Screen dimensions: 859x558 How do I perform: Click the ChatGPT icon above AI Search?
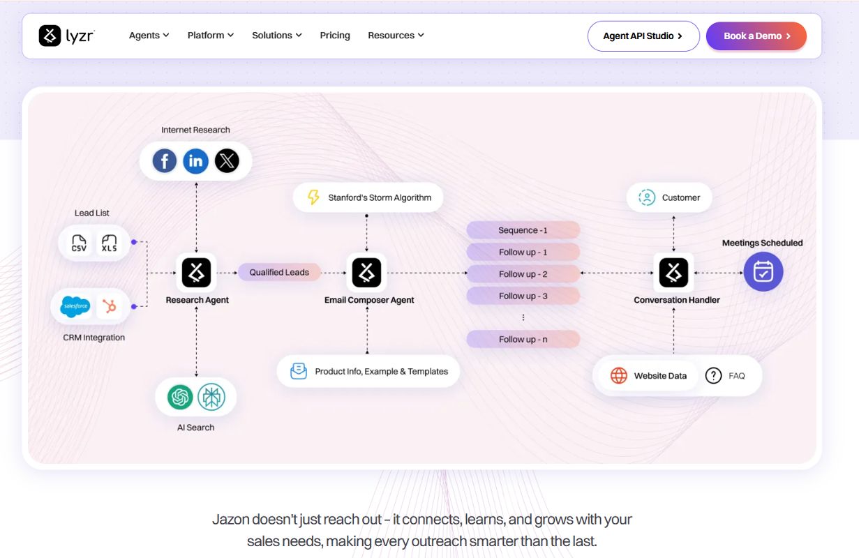[x=180, y=398]
